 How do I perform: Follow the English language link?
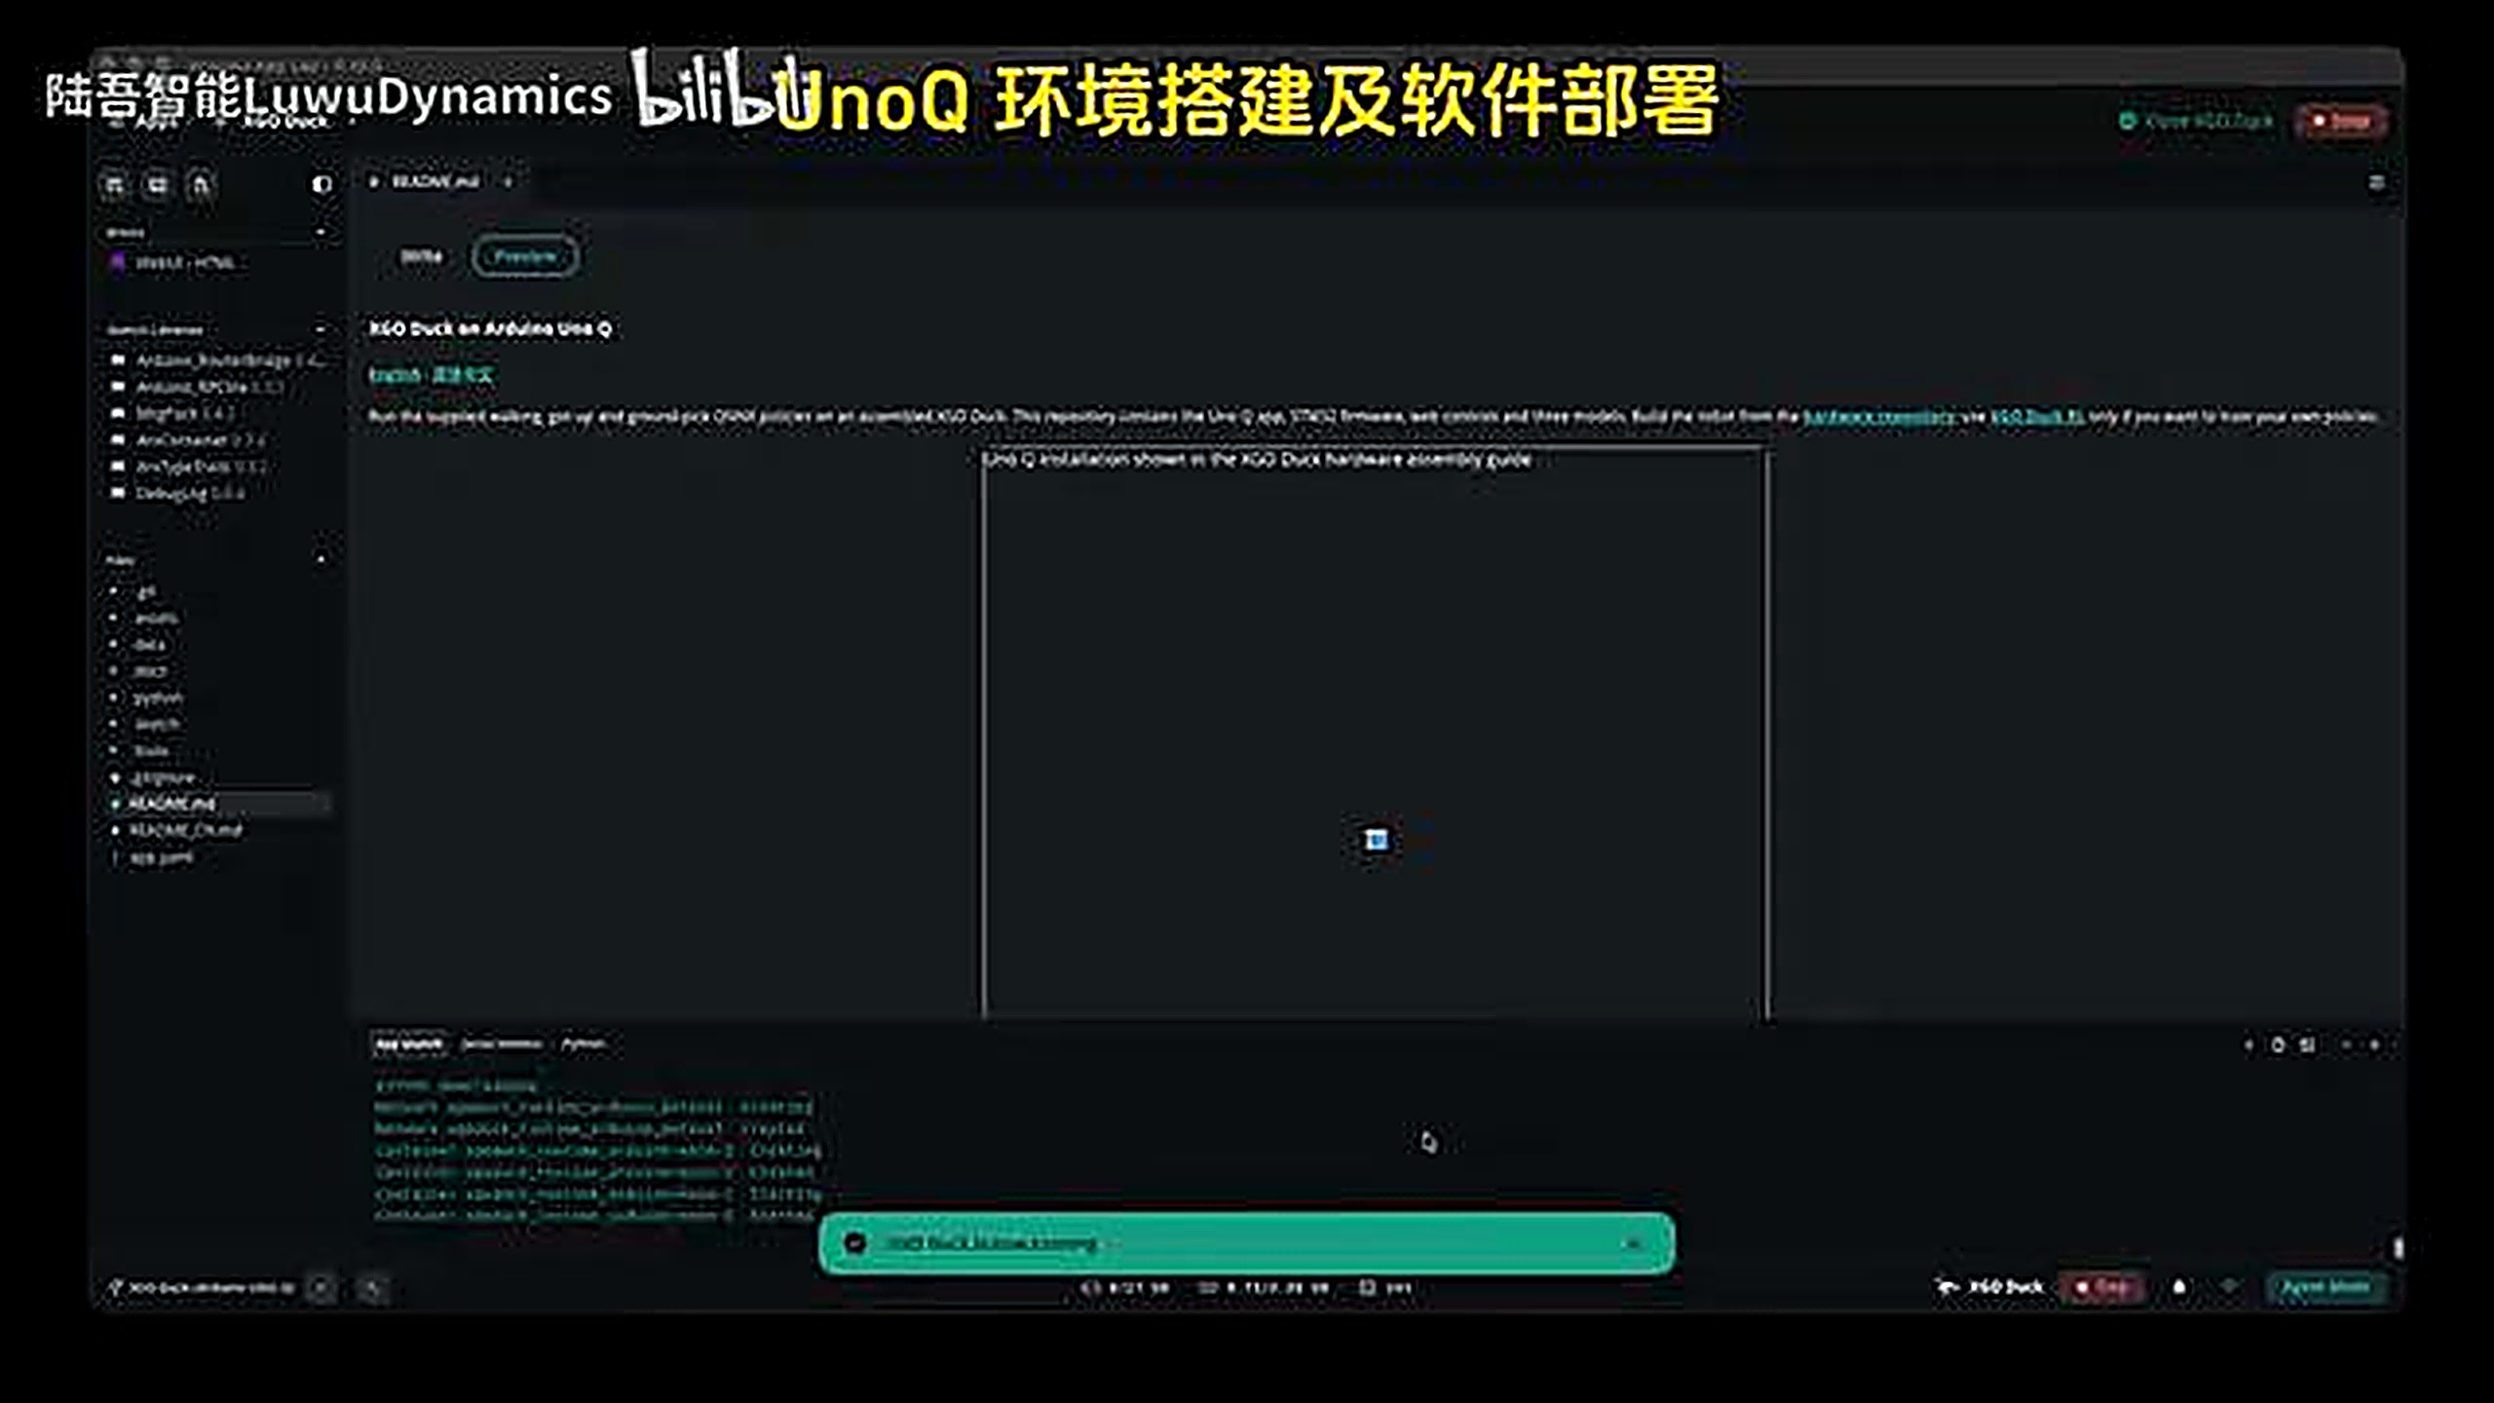[x=395, y=375]
